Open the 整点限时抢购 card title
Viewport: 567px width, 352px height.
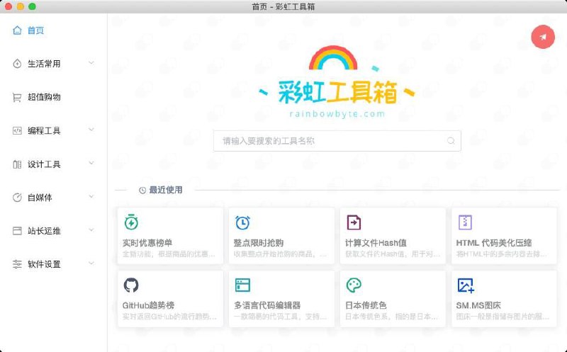[259, 243]
